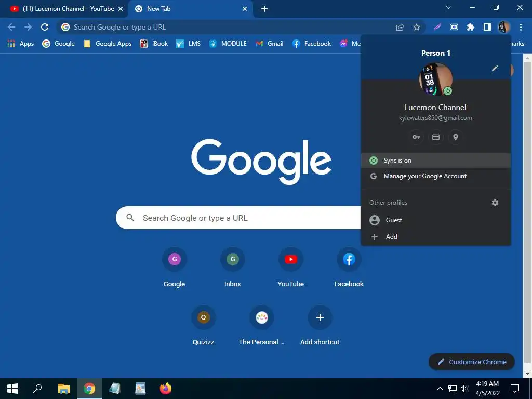This screenshot has height=399, width=532.
Task: Open the Gmail bookmark
Action: click(x=270, y=44)
